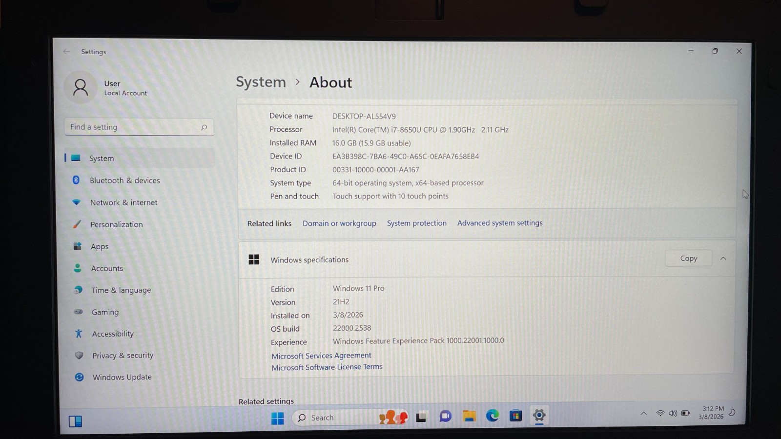Open File Explorer from taskbar
Viewport: 781px width, 439px height.
coord(469,416)
